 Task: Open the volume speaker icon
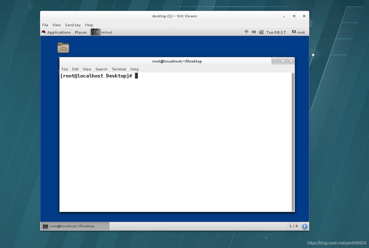(254, 32)
